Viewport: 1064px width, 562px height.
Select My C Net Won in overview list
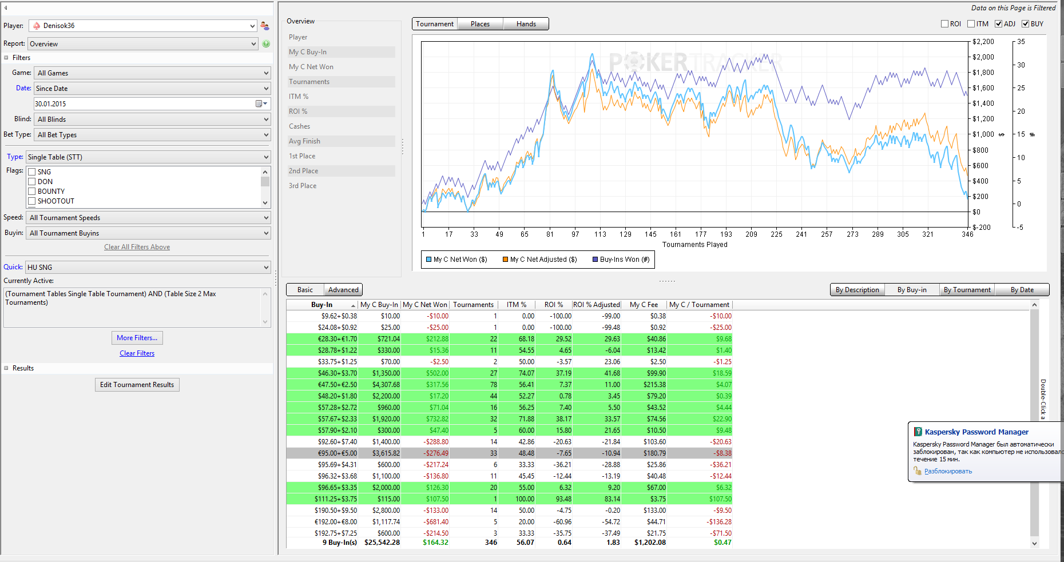(341, 67)
